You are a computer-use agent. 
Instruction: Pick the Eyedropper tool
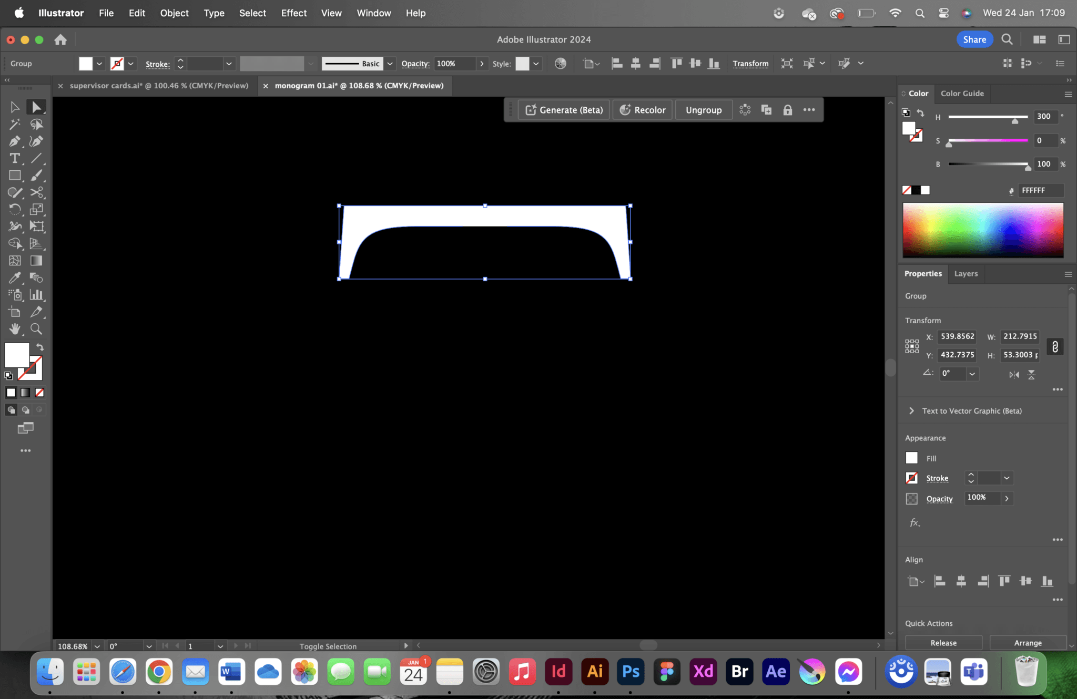[x=15, y=278]
